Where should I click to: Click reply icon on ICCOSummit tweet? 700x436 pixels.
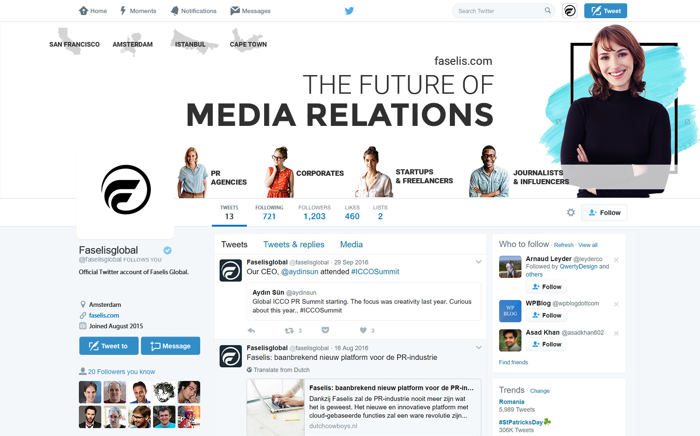point(251,330)
